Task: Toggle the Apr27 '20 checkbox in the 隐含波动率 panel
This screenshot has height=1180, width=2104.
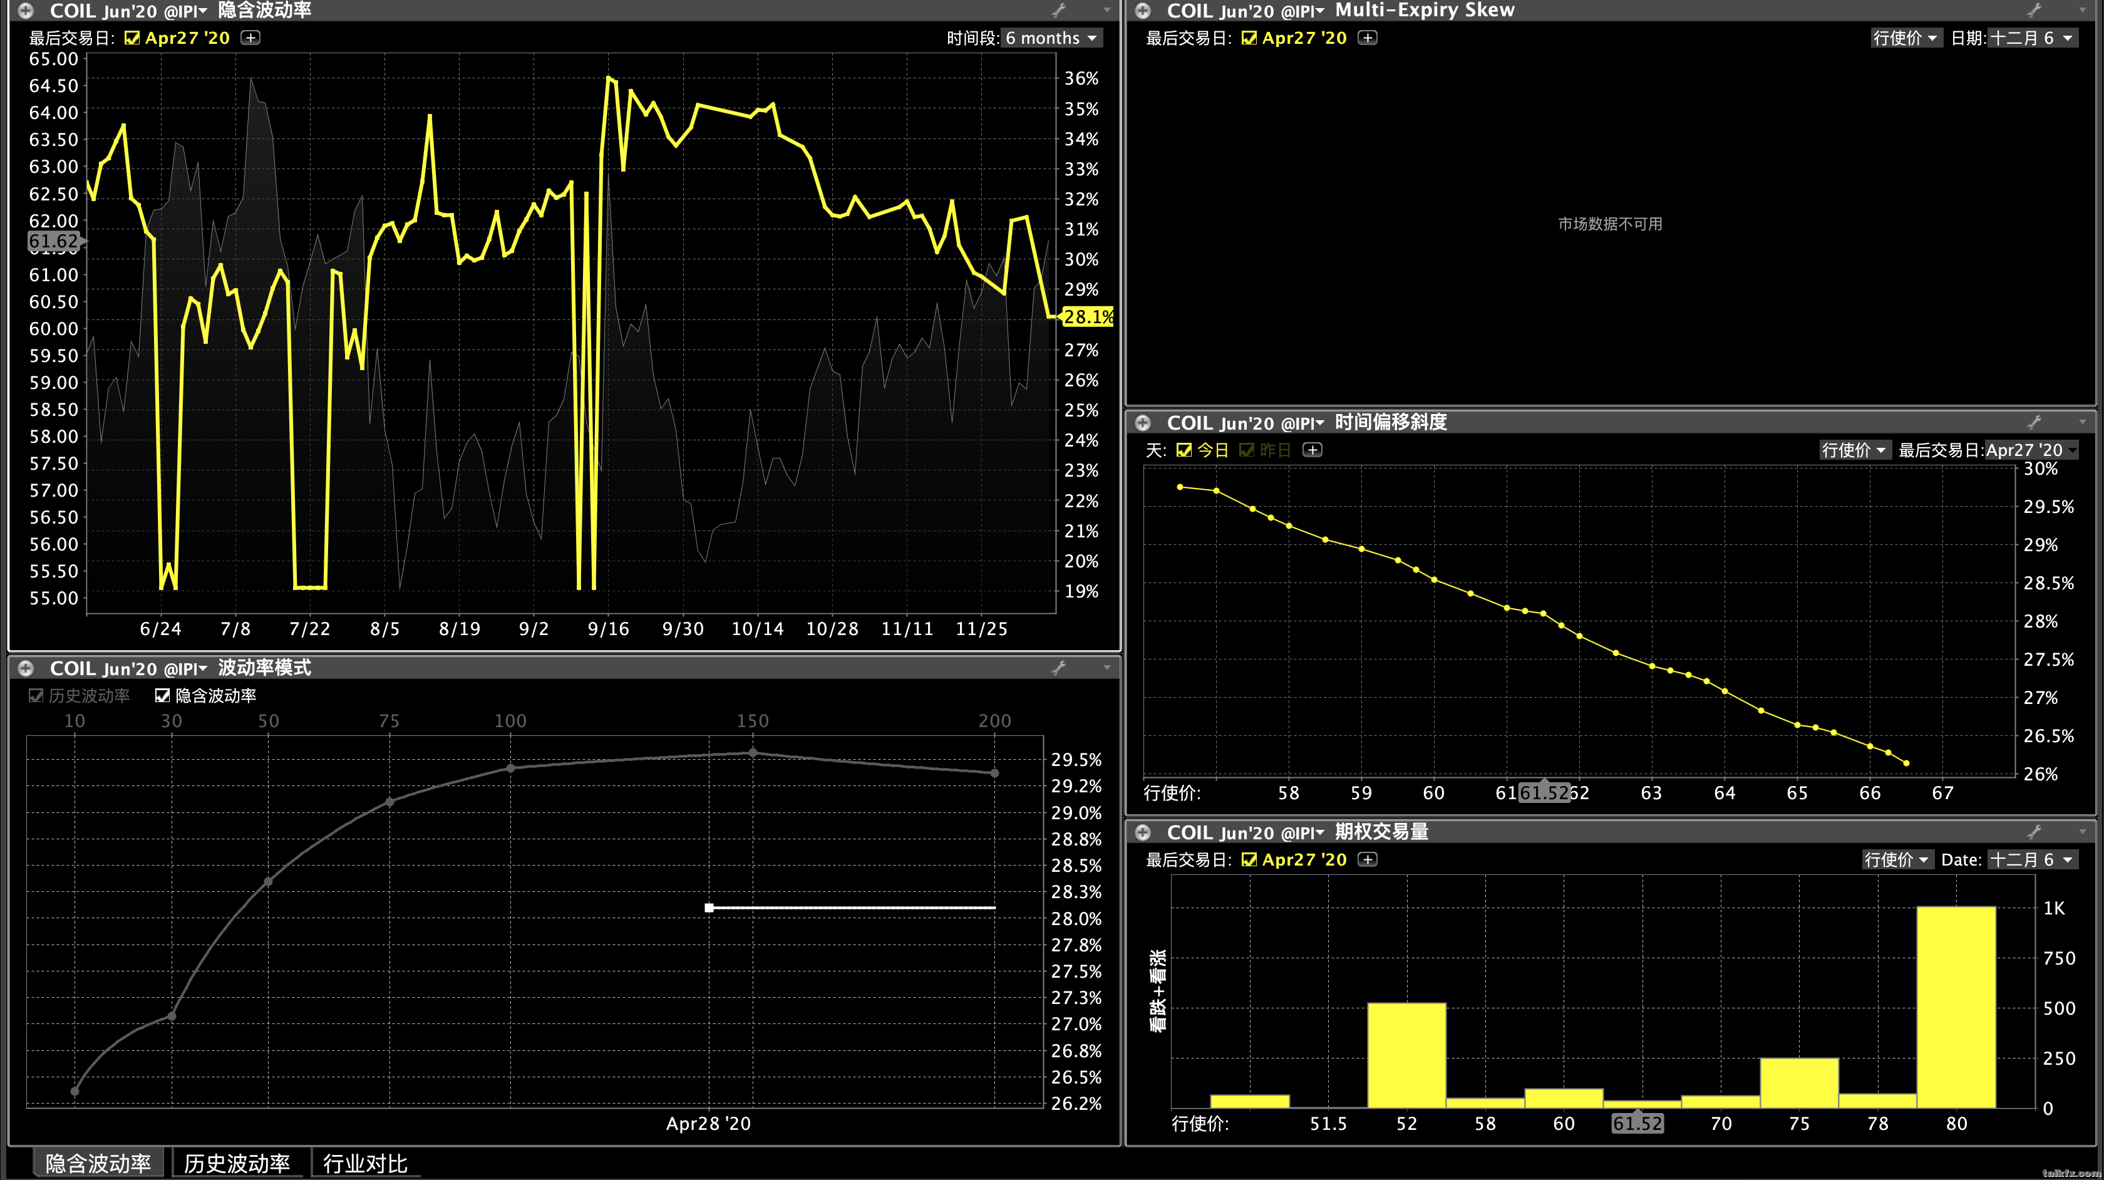Action: click(131, 38)
